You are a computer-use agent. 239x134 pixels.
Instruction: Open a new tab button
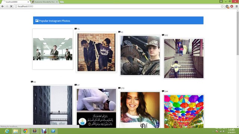[62, 2]
